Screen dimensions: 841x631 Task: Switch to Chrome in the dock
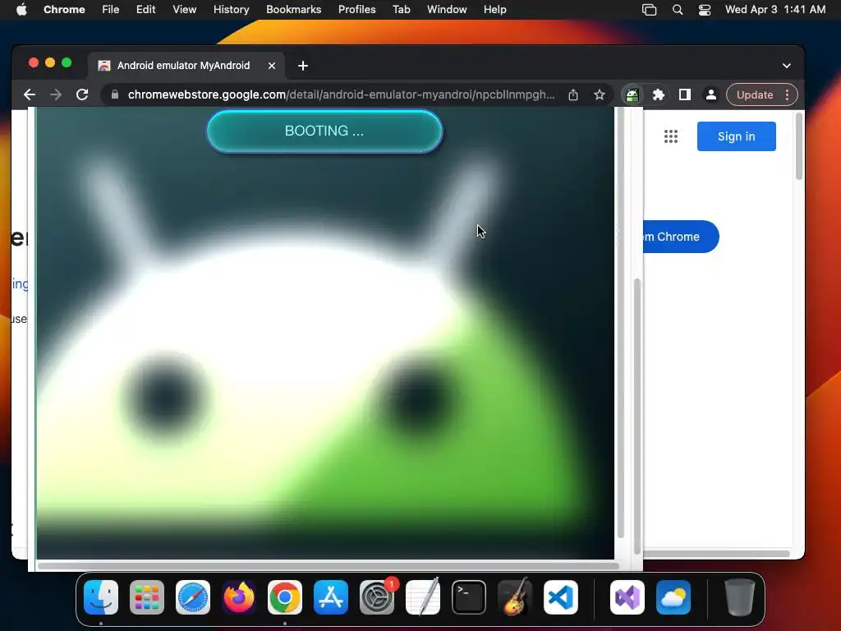tap(285, 597)
